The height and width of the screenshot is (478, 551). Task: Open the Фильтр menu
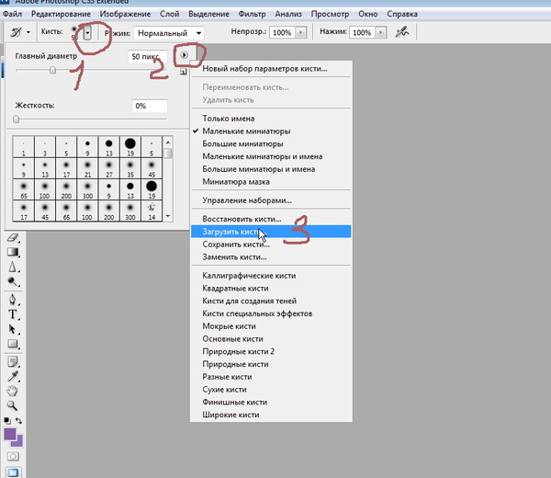(x=252, y=14)
